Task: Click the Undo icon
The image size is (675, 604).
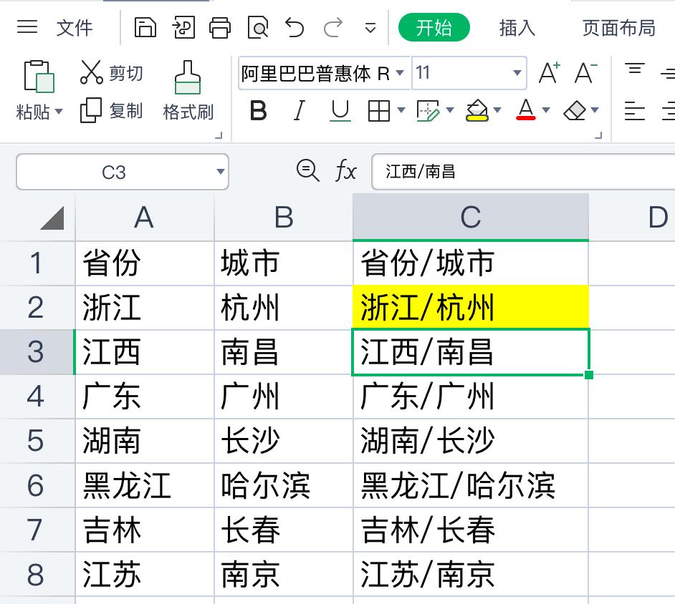Action: tap(294, 27)
